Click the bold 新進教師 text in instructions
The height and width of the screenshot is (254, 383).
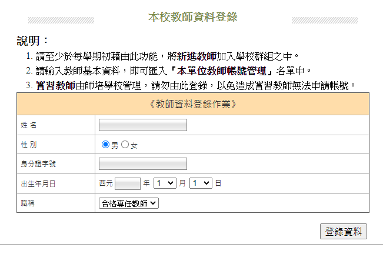[x=197, y=56]
